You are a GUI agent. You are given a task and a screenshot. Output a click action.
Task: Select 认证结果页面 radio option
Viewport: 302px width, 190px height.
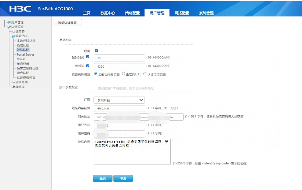(x=145, y=74)
